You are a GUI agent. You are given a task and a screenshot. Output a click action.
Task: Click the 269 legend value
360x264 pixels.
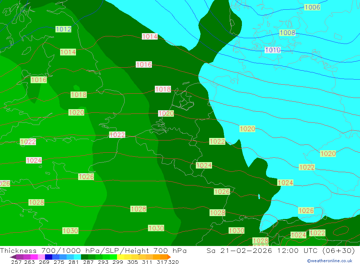tap(44, 262)
